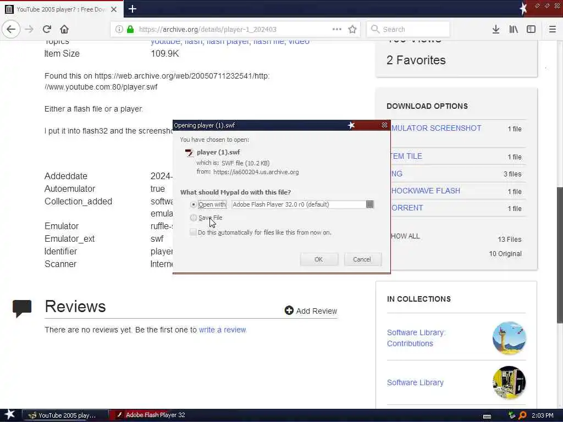Switch to the YouTube 2005 player tab
The height and width of the screenshot is (422, 563).
click(x=61, y=9)
